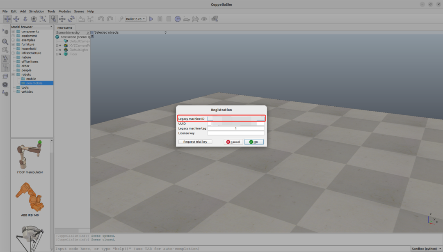Collapse the robots folder
Viewport: 443px width, 252px height.
tap(13, 75)
